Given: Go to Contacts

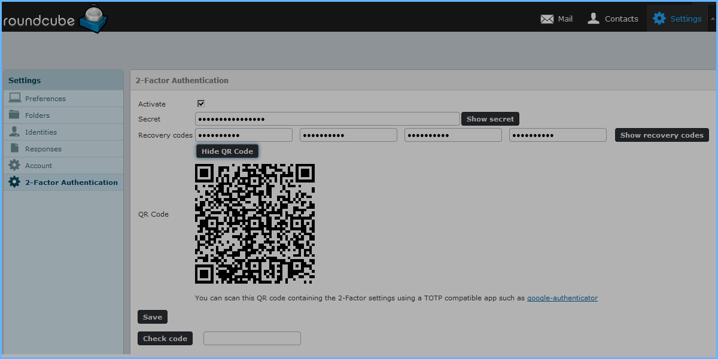Looking at the screenshot, I should [x=613, y=19].
